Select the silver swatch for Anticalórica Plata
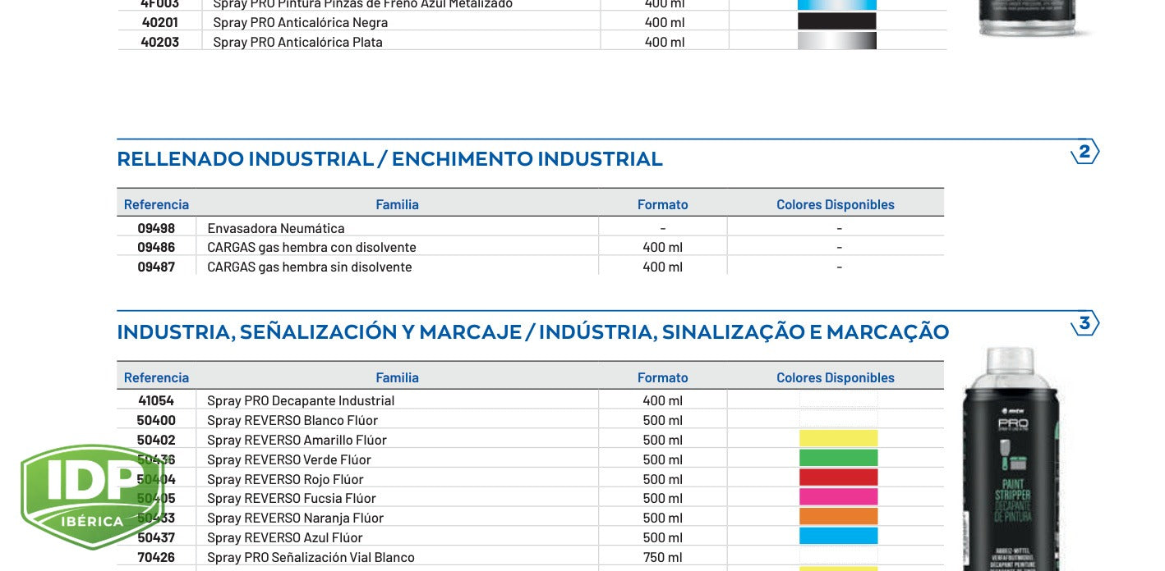 (837, 41)
